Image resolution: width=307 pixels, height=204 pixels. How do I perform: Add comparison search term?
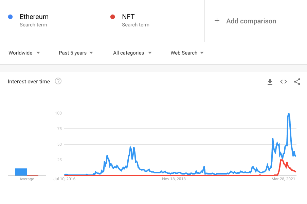point(251,21)
